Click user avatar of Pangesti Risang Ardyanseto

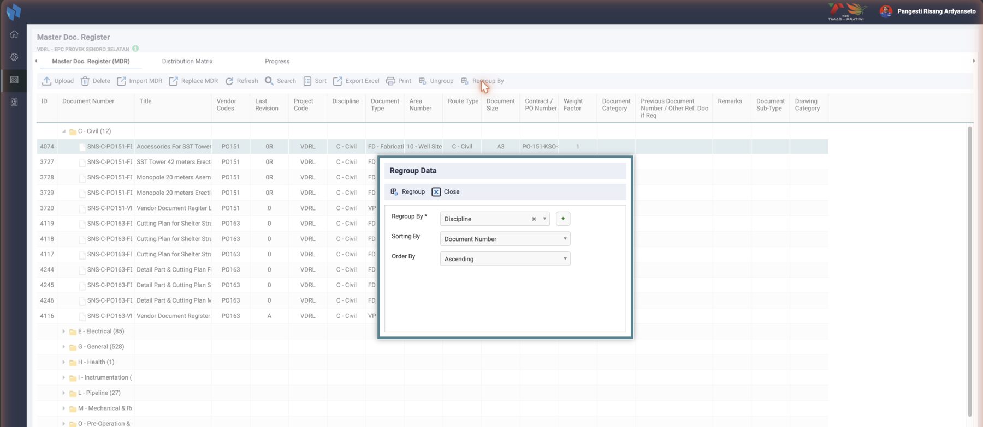(886, 11)
